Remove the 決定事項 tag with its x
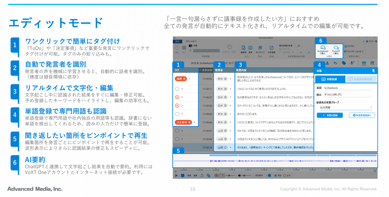The image size is (389, 197). (190, 122)
